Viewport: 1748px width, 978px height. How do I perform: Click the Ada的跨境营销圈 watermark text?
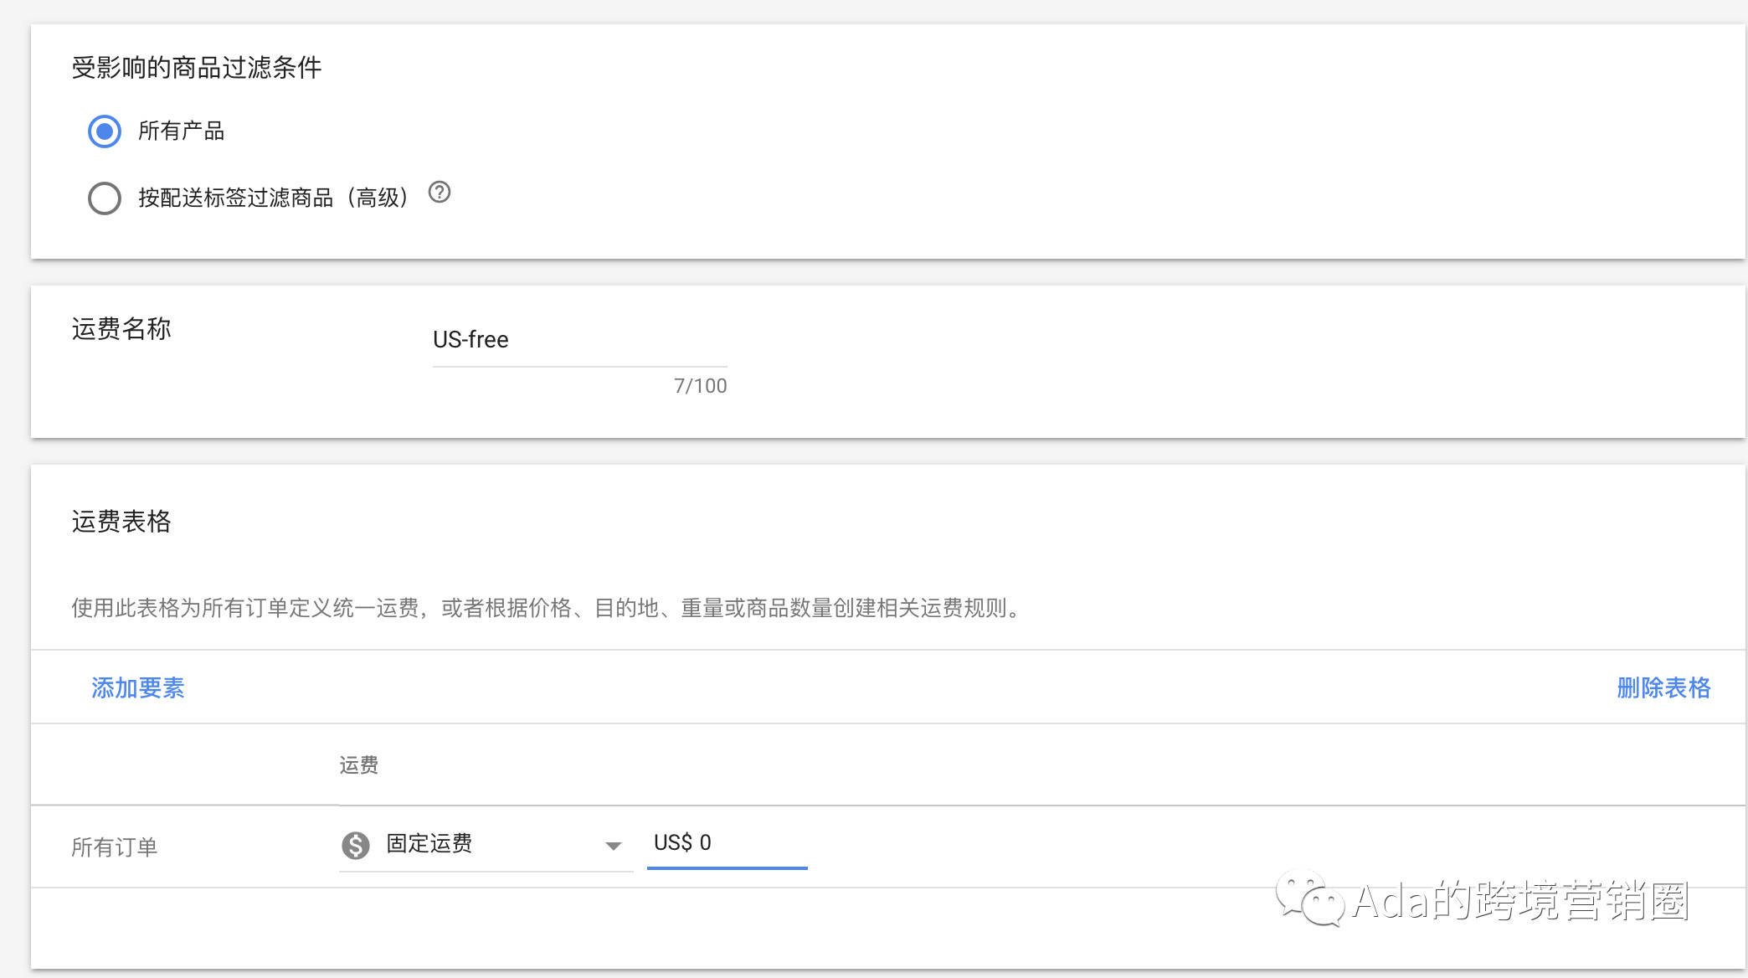[x=1521, y=902]
